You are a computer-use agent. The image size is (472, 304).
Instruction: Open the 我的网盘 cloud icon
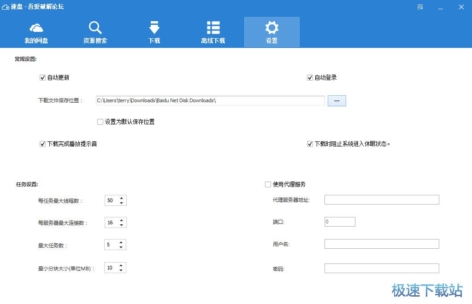(36, 28)
